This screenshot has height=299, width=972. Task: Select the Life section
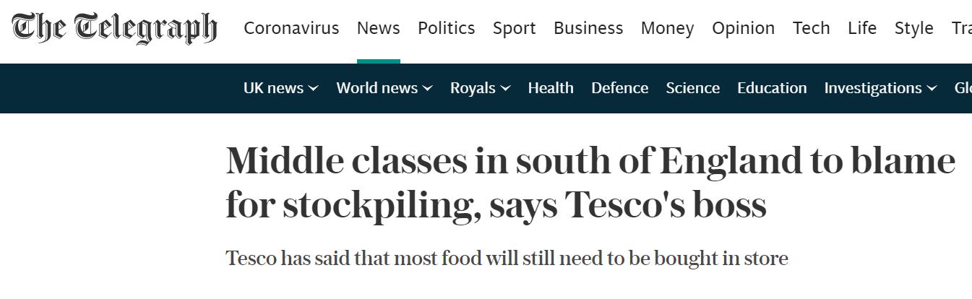pyautogui.click(x=861, y=28)
